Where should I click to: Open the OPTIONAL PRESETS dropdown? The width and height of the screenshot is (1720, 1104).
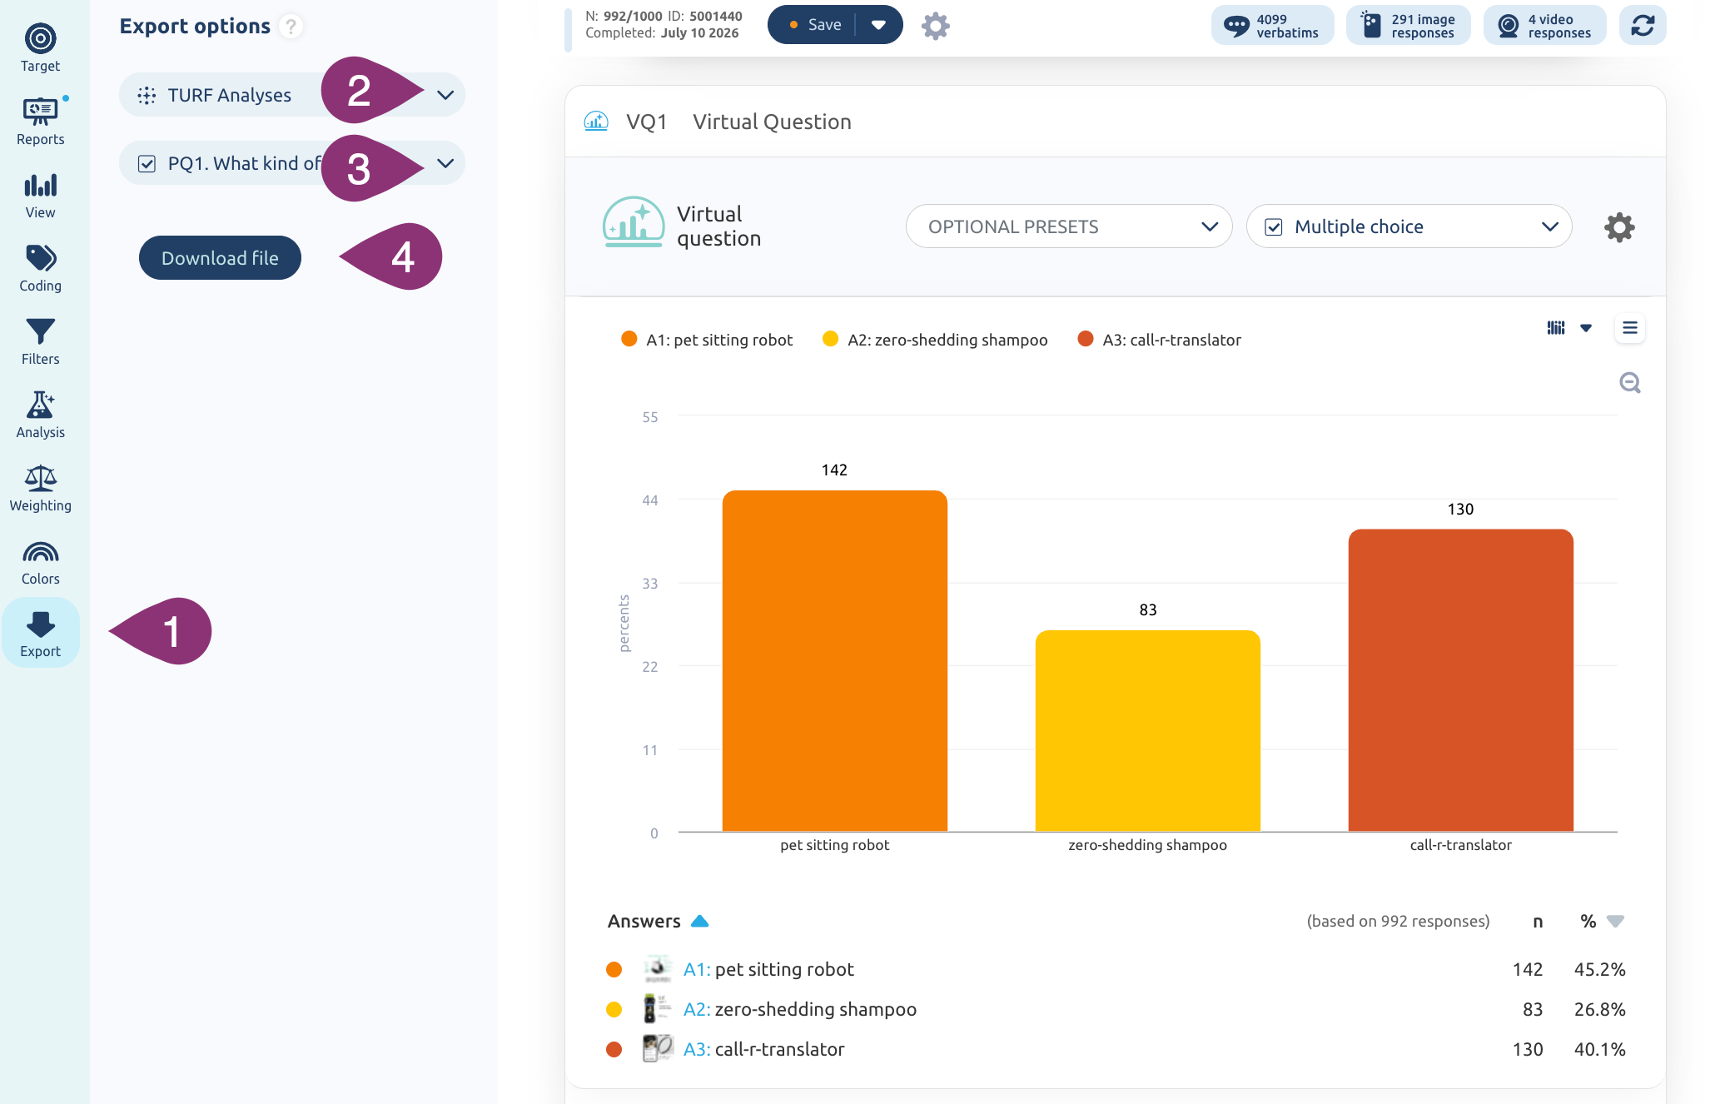[x=1069, y=226]
